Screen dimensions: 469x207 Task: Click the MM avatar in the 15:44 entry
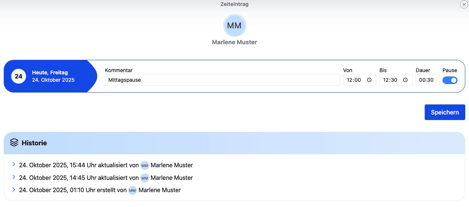click(145, 165)
